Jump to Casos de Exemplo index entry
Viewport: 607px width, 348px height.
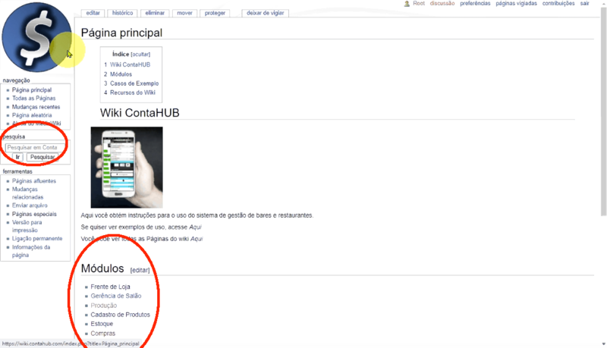coord(134,83)
